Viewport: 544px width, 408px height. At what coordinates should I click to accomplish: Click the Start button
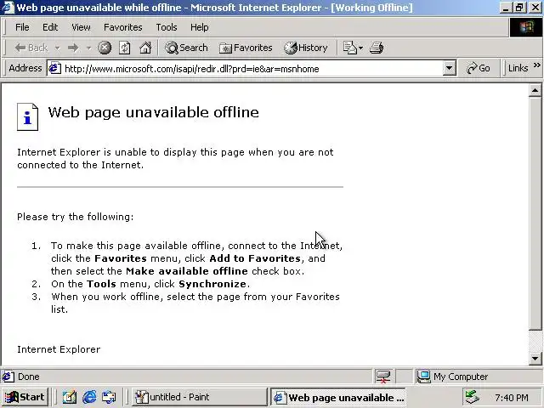coord(25,397)
